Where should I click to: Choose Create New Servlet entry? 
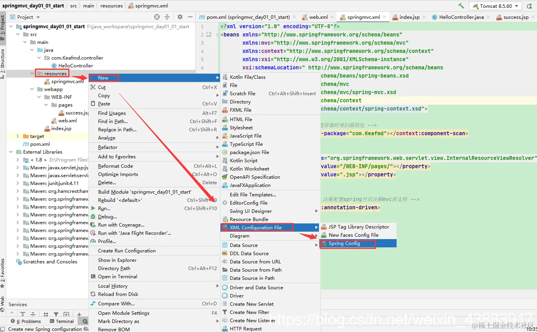point(270,304)
